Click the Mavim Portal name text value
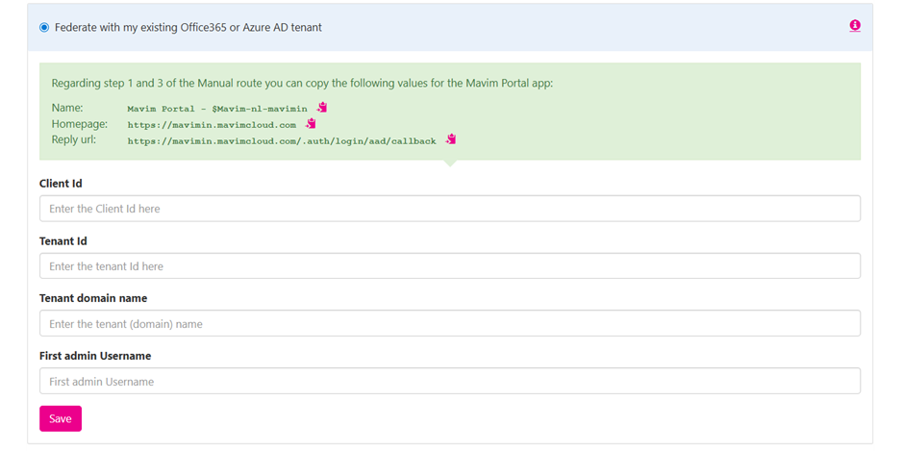 coord(216,109)
